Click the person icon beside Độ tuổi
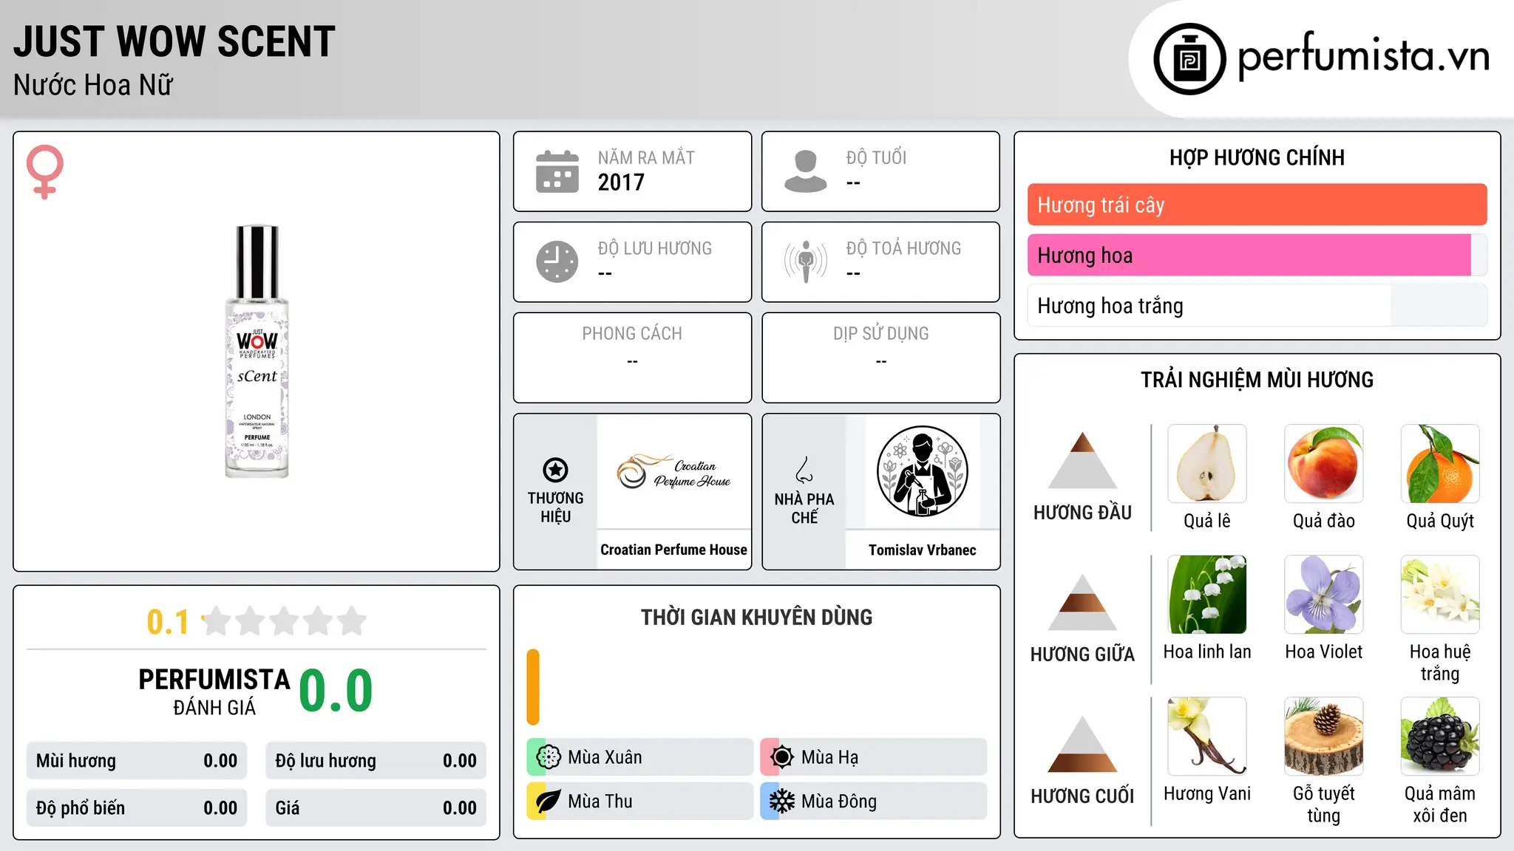The width and height of the screenshot is (1514, 851). [806, 171]
